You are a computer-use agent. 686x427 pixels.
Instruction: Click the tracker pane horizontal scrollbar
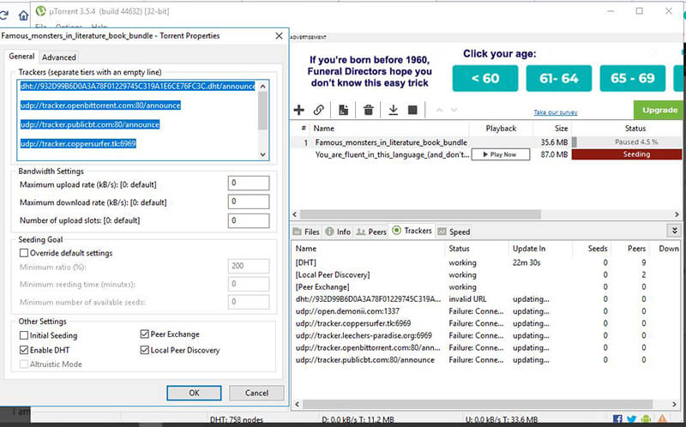[478, 404]
